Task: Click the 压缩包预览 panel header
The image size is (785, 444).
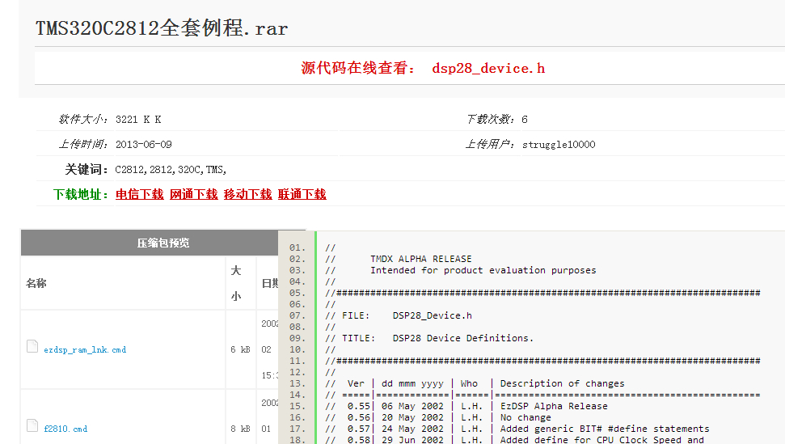Action: (163, 243)
